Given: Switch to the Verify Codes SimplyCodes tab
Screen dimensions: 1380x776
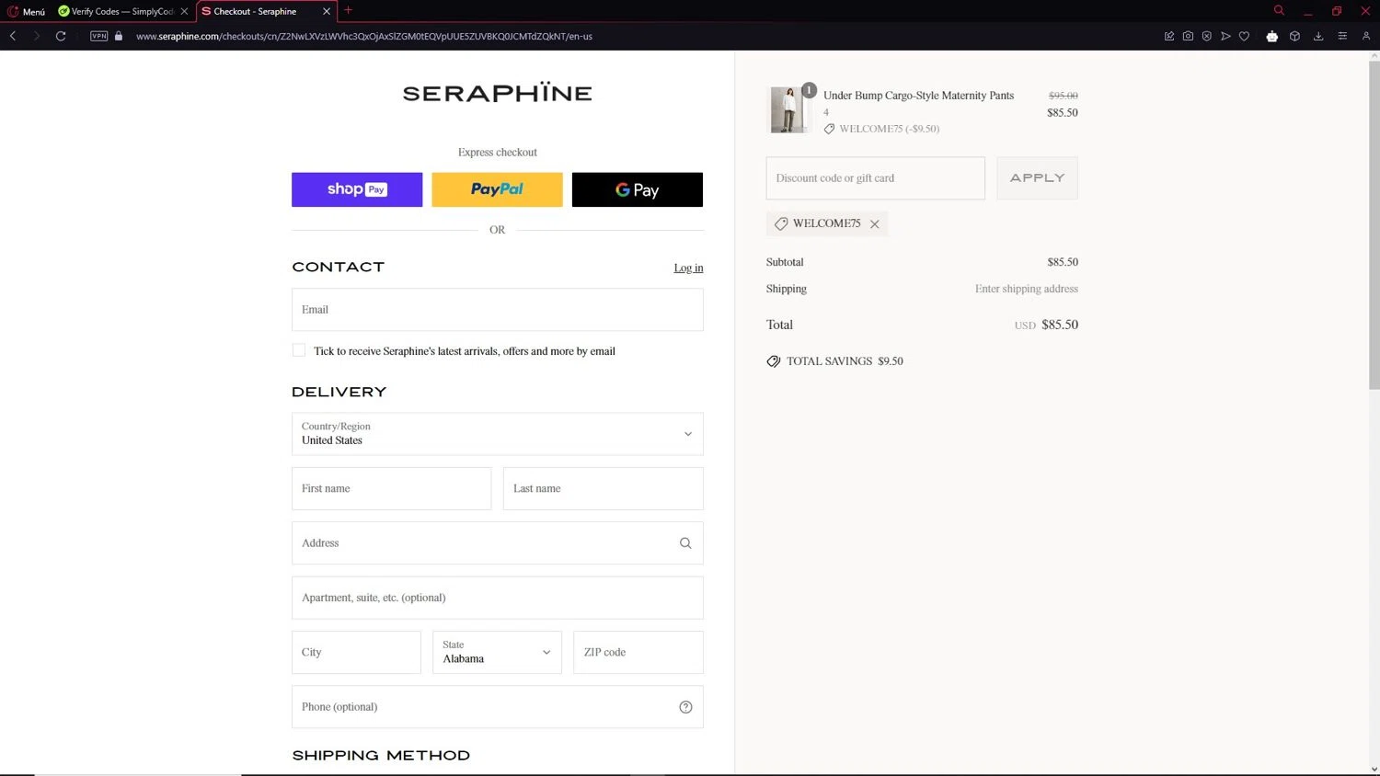Looking at the screenshot, I should (115, 11).
